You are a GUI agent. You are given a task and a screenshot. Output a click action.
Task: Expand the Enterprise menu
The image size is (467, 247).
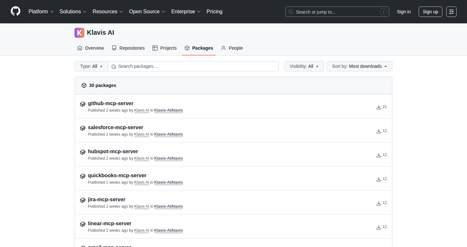[x=186, y=12]
